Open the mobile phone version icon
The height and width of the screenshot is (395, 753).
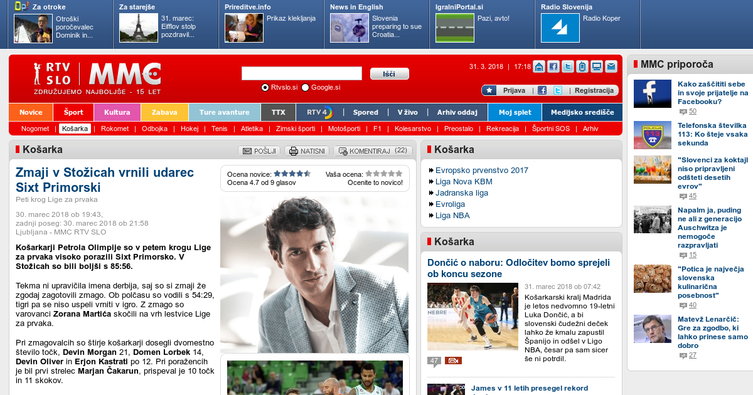[x=582, y=66]
